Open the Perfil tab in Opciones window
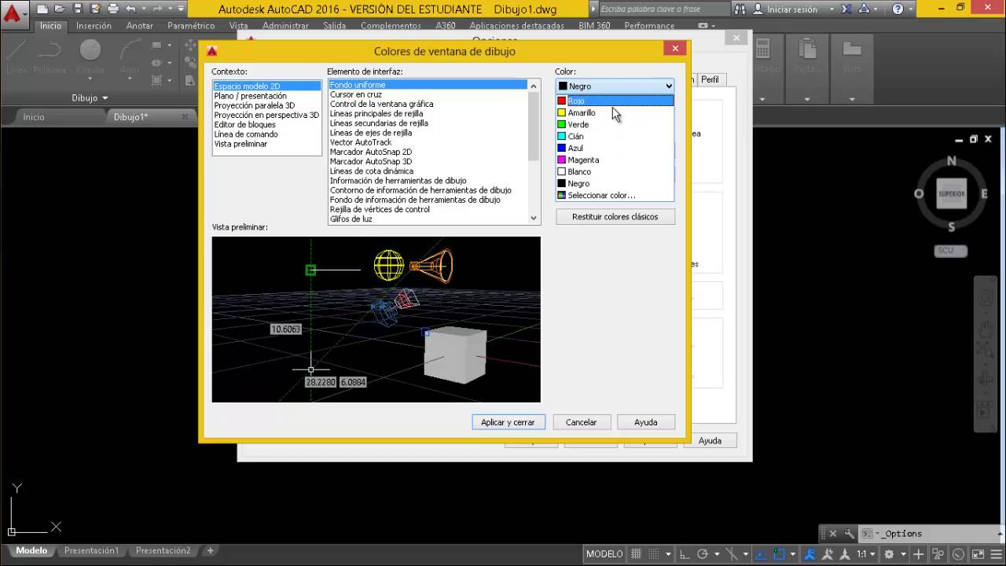The width and height of the screenshot is (1006, 566). (710, 79)
